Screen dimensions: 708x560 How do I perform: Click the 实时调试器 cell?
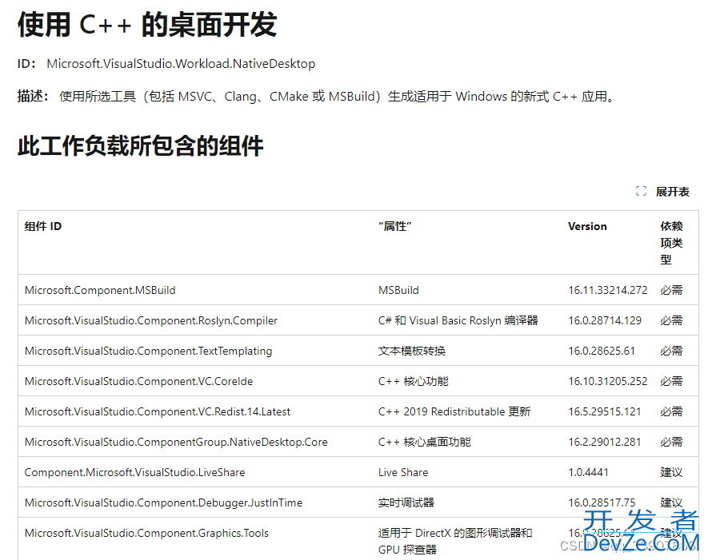[x=406, y=502]
